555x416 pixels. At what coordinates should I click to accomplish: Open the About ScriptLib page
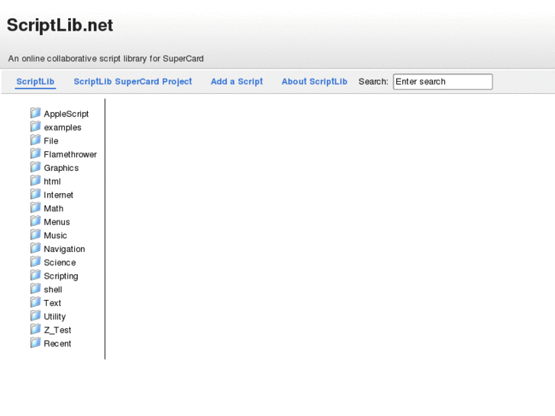[x=315, y=82]
